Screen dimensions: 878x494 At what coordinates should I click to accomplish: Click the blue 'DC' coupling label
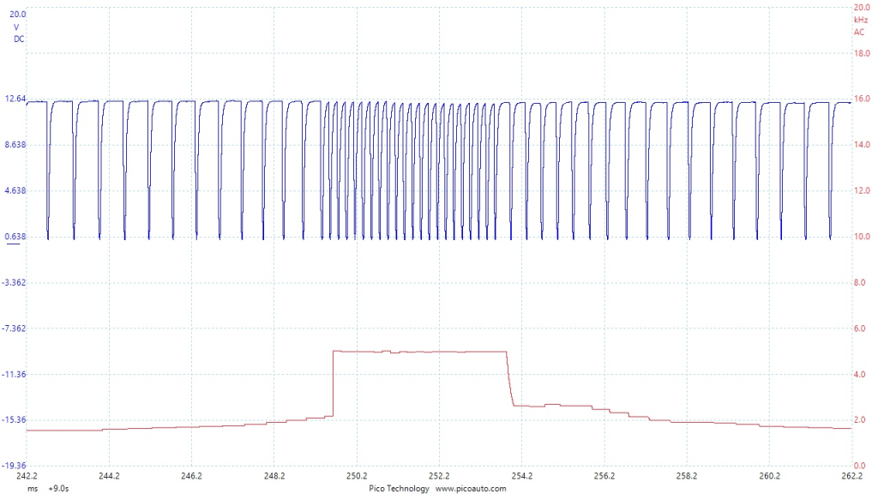coord(18,39)
